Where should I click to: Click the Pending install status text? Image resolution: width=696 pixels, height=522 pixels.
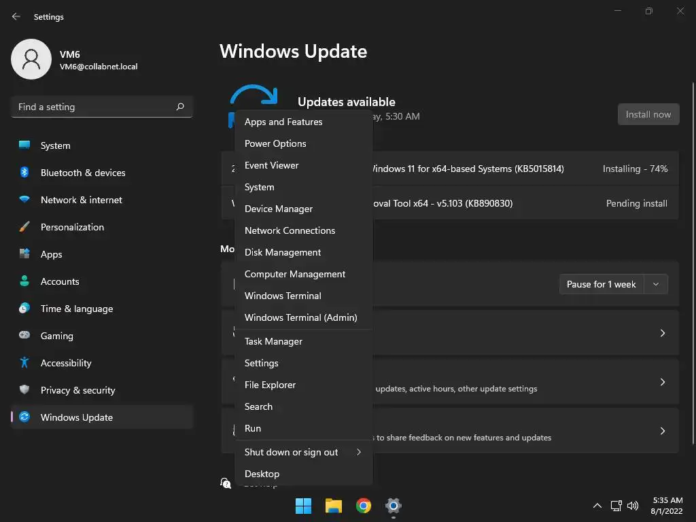636,203
